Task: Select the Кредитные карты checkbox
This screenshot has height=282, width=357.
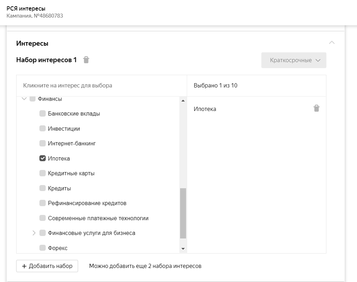Action: pyautogui.click(x=43, y=173)
